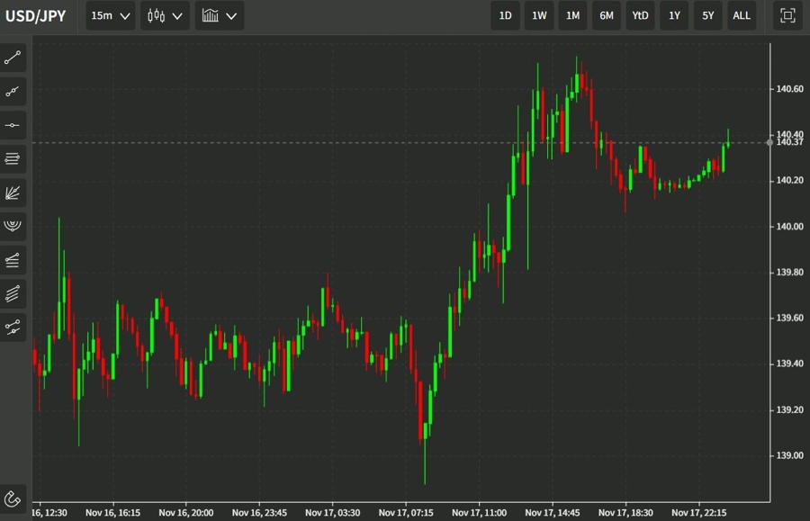Open the 15m interval dropdown

pyautogui.click(x=110, y=15)
